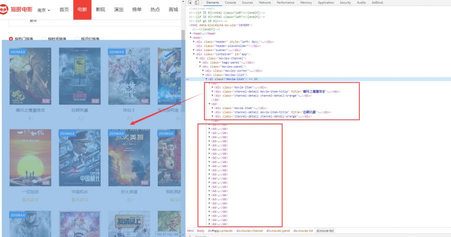451x237 pixels.
Task: Click the buy-ticket badge on 巨鳄风暴 poster
Action: pyautogui.click(x=95, y=101)
